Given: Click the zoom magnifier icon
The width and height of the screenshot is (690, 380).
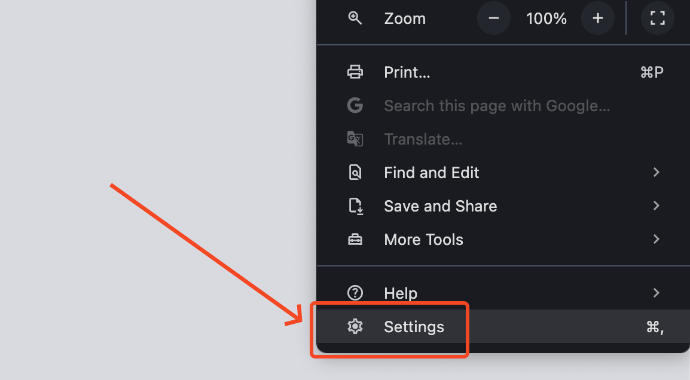Looking at the screenshot, I should (x=355, y=18).
